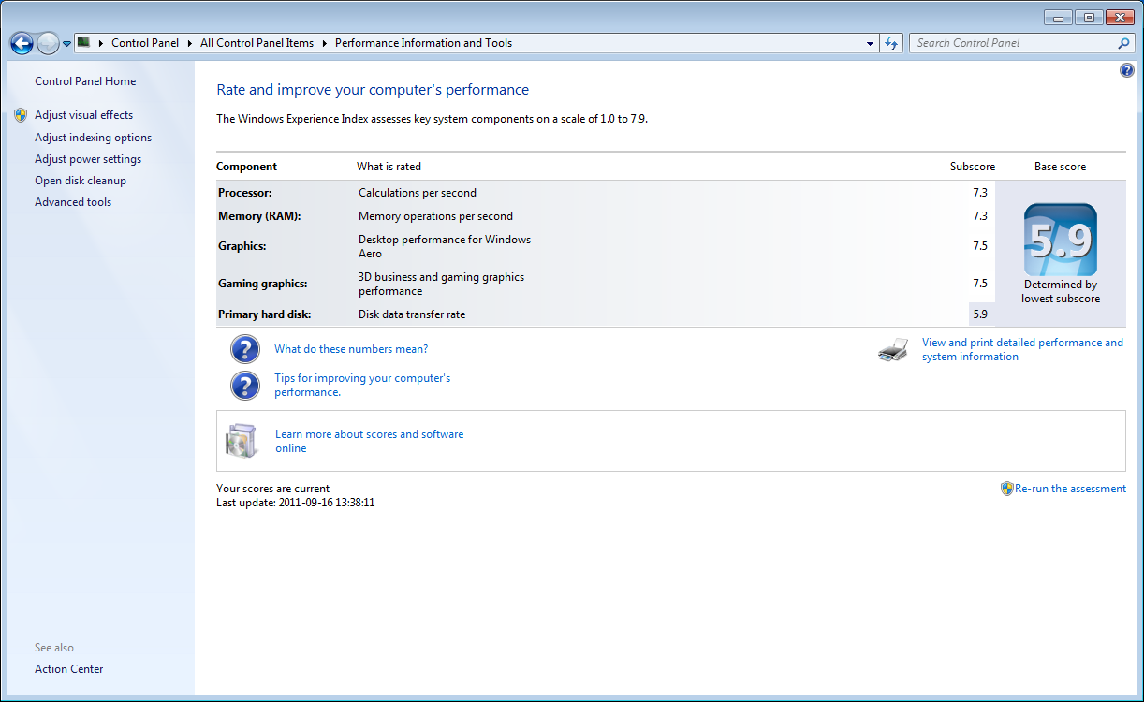1144x702 pixels.
Task: Click the printer icon
Action: click(x=893, y=350)
